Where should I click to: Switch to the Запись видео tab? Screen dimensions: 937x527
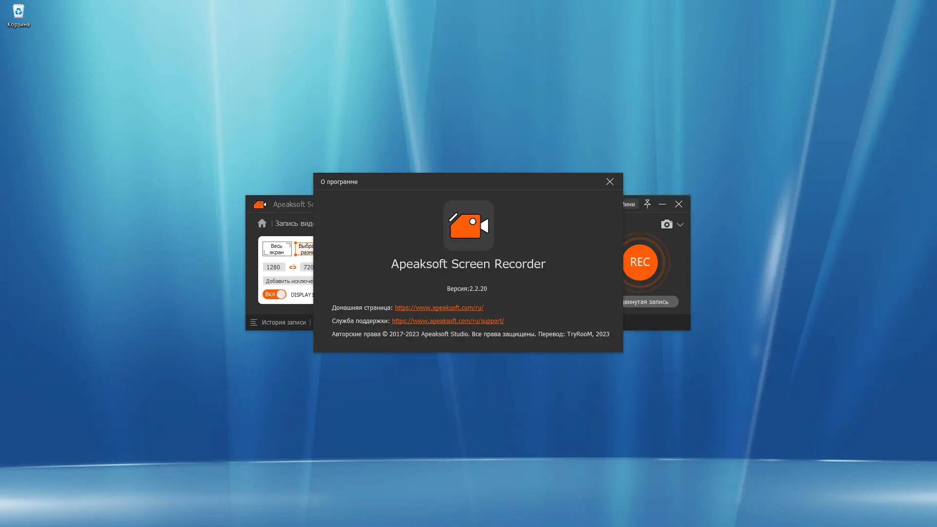pos(293,223)
